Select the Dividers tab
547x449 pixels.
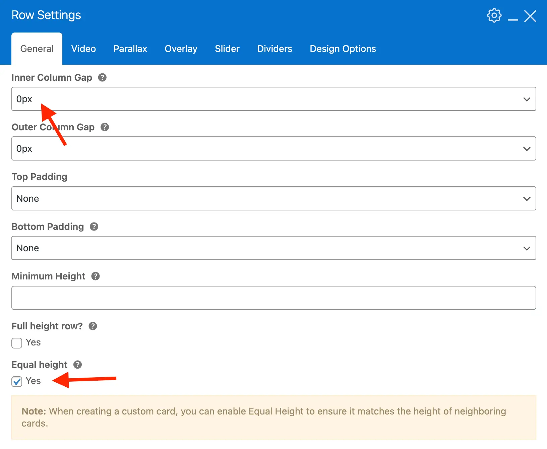[274, 49]
